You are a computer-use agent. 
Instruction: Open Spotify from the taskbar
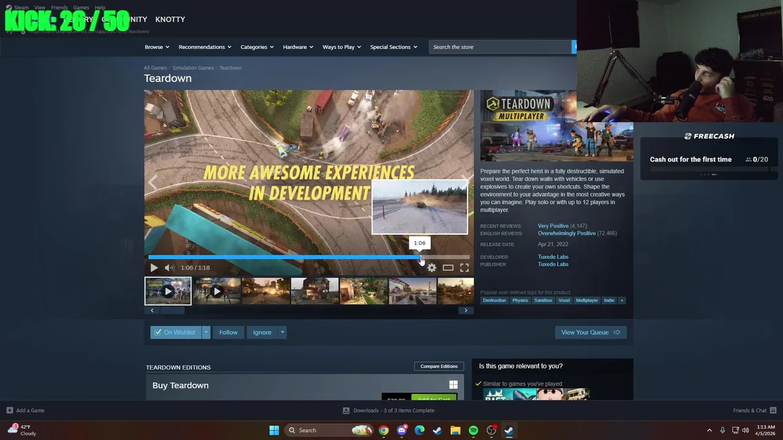473,430
